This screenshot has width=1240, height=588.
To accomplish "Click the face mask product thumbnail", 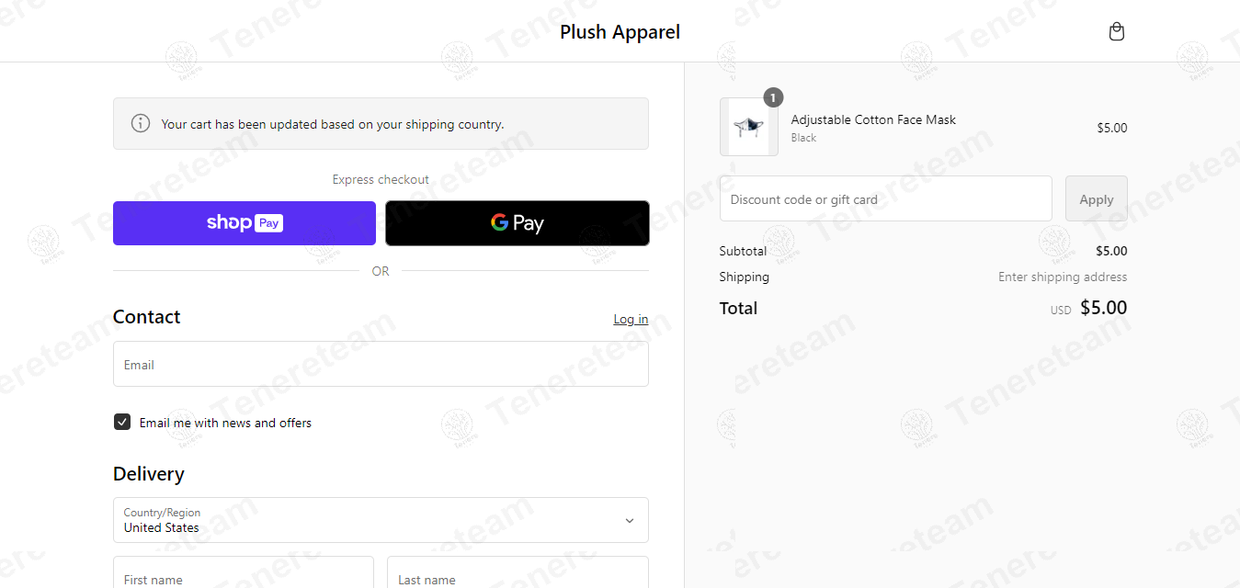I will [x=749, y=127].
